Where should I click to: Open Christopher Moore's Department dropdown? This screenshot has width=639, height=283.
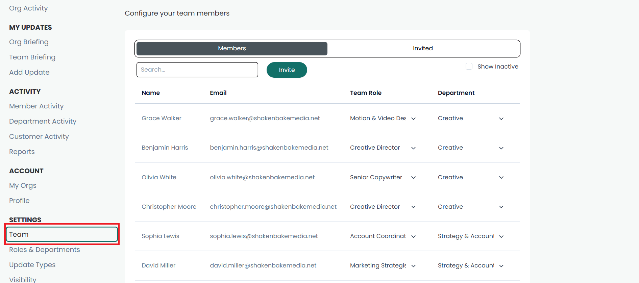coord(471,207)
